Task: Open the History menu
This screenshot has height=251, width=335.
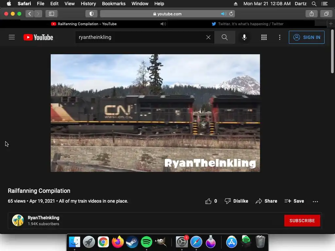Action: click(x=88, y=4)
